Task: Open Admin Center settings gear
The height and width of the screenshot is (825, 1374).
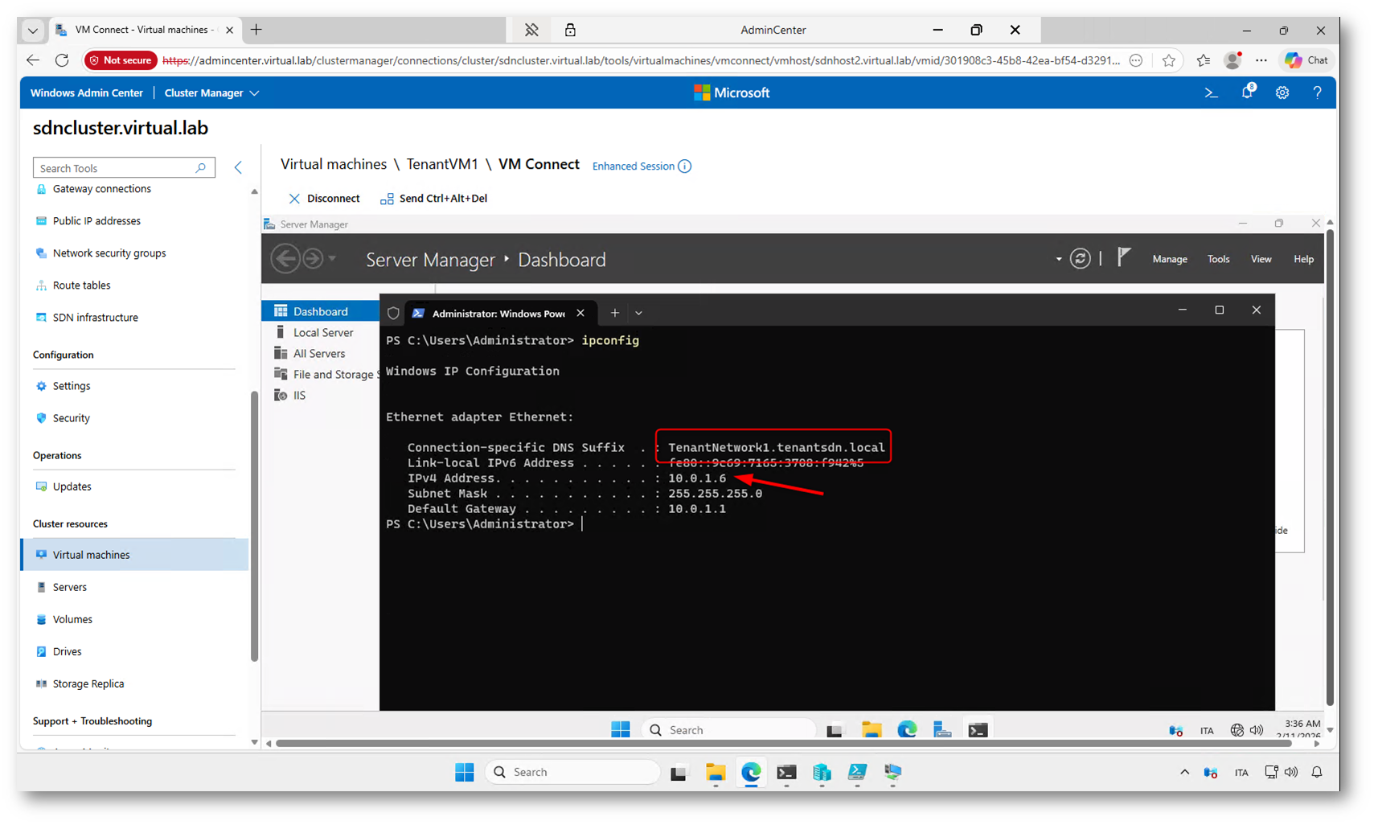Action: (1282, 93)
